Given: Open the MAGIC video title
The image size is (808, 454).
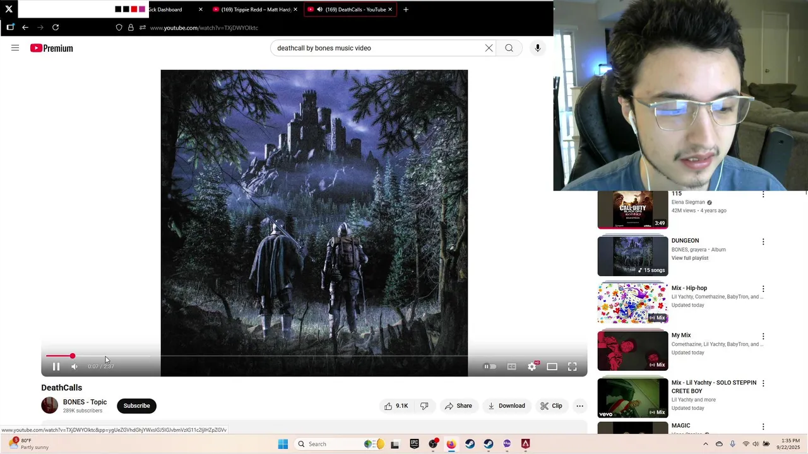Looking at the screenshot, I should click(681, 426).
